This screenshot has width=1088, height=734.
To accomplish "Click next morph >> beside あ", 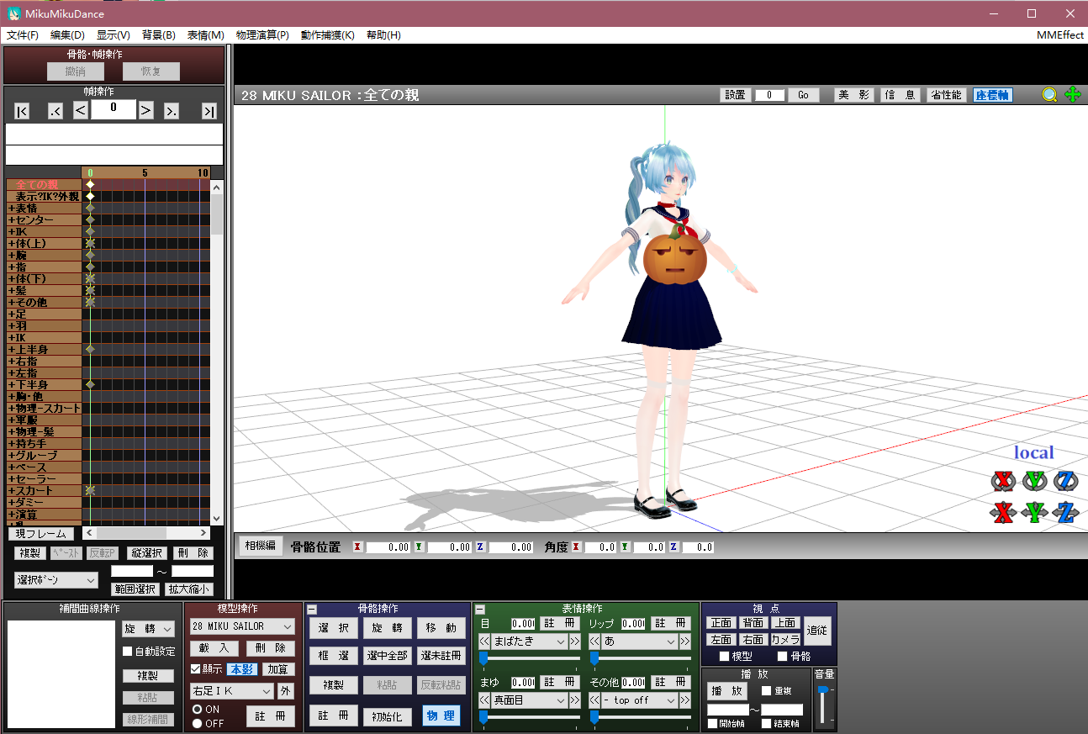I will [x=684, y=642].
